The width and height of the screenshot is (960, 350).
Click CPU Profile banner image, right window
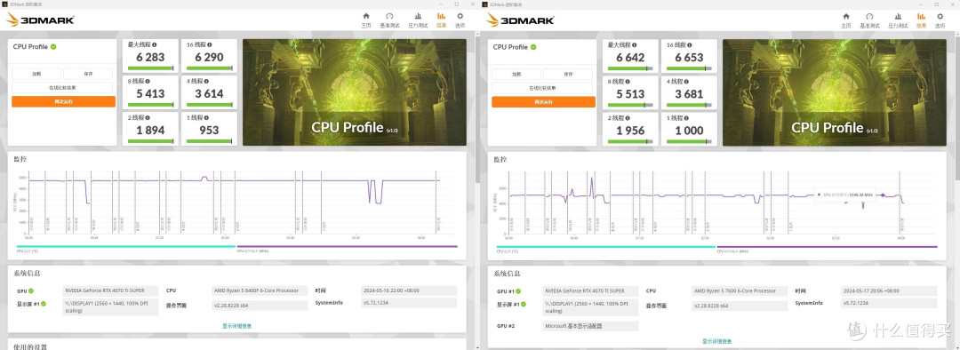click(835, 92)
